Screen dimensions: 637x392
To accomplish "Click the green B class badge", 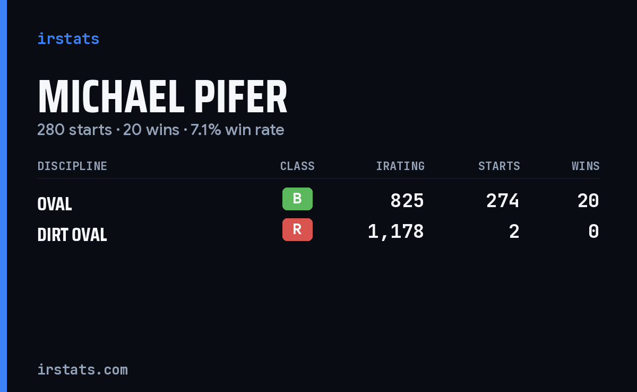I will click(x=297, y=199).
